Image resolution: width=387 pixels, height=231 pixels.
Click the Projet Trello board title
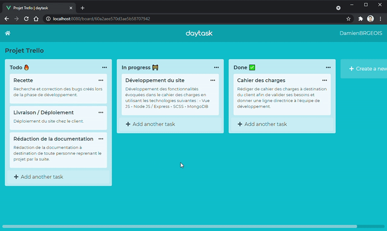click(x=25, y=51)
